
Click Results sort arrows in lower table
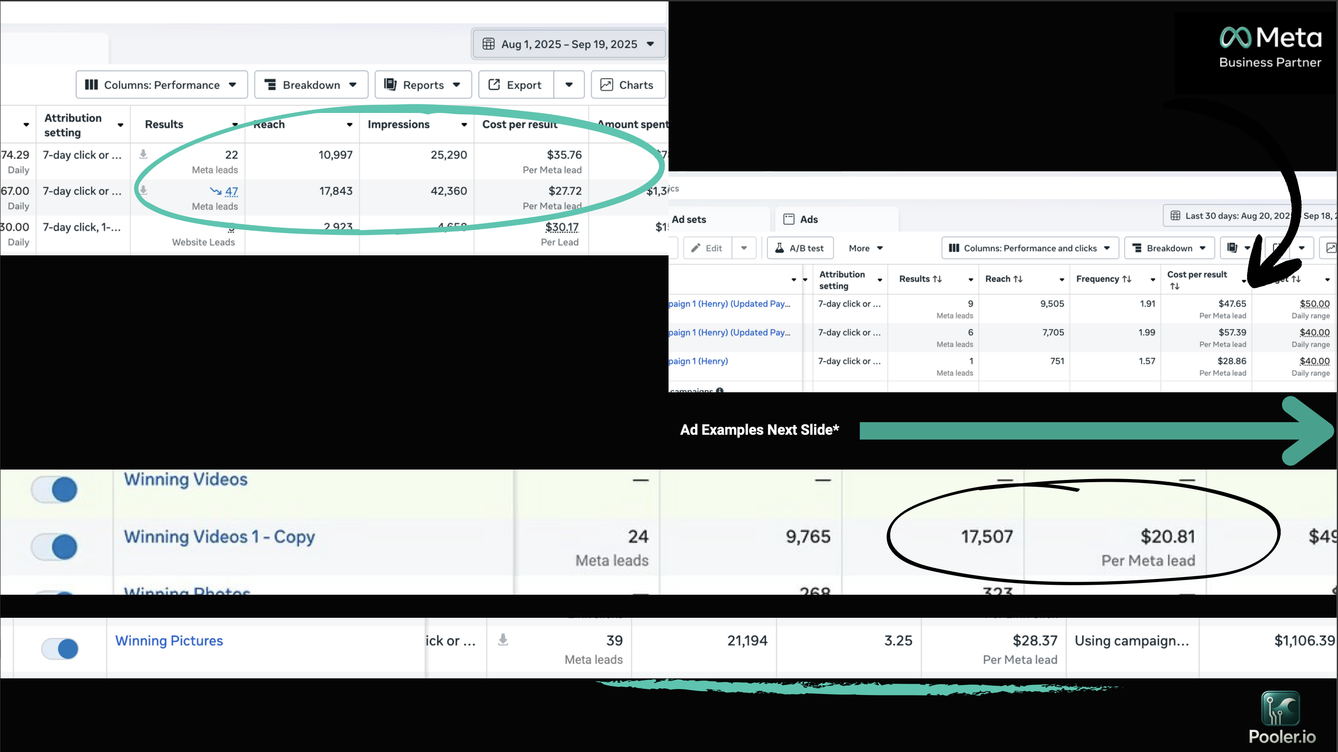(x=937, y=279)
